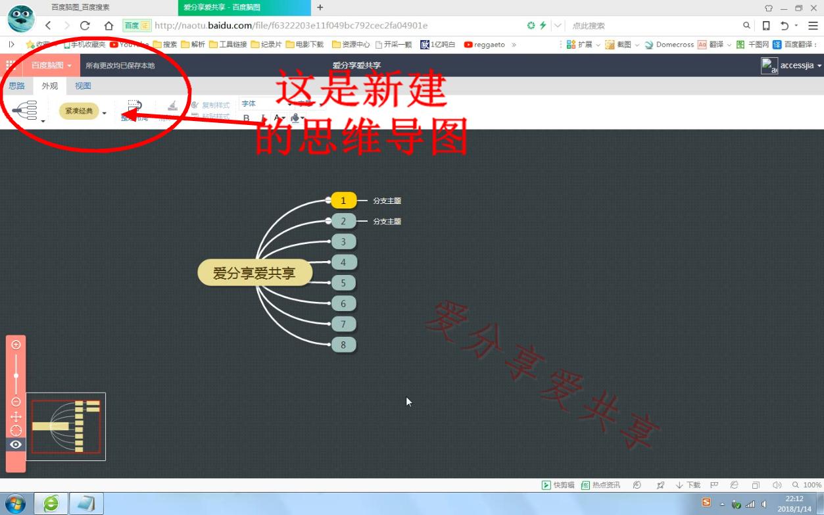
Task: Click the zoom in icon on left sidebar
Action: [16, 343]
